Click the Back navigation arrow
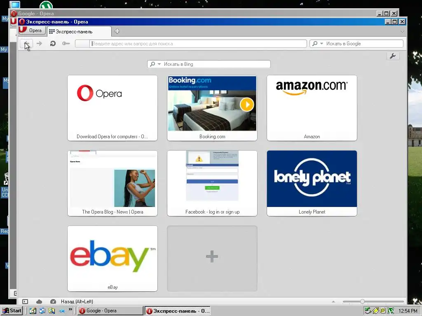This screenshot has height=316, width=422. point(26,44)
